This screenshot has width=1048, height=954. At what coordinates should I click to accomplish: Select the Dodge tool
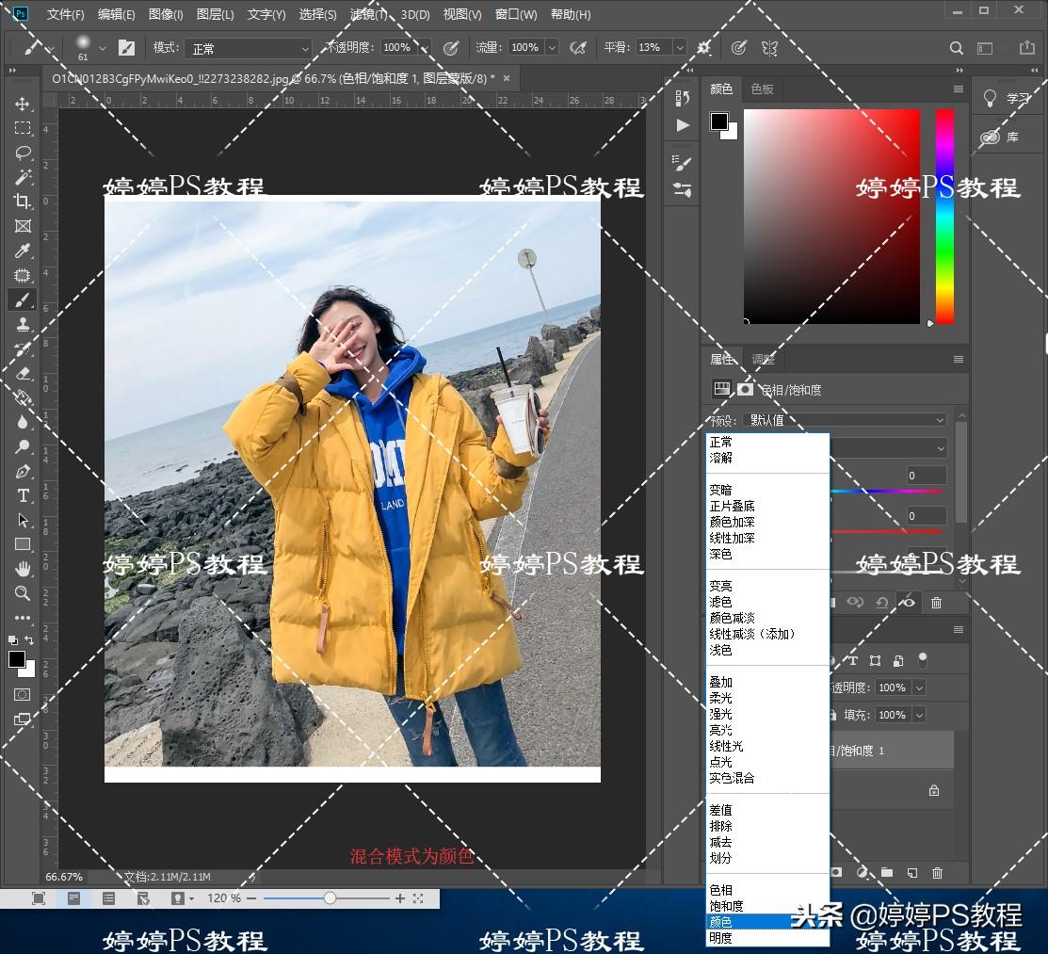click(22, 445)
